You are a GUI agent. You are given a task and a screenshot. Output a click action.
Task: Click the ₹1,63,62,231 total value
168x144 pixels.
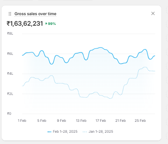[x=25, y=24]
